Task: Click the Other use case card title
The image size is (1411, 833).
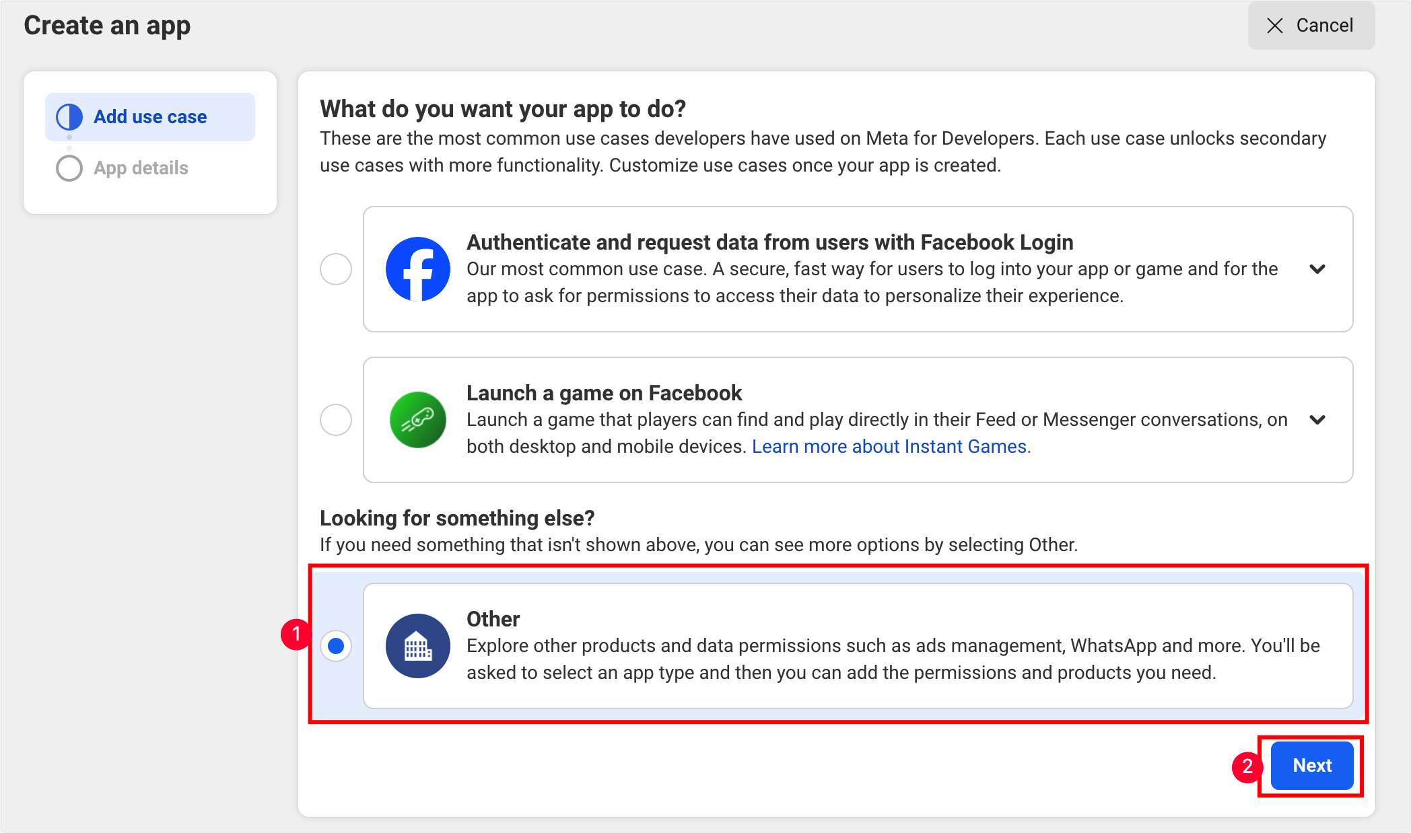Action: tap(493, 619)
